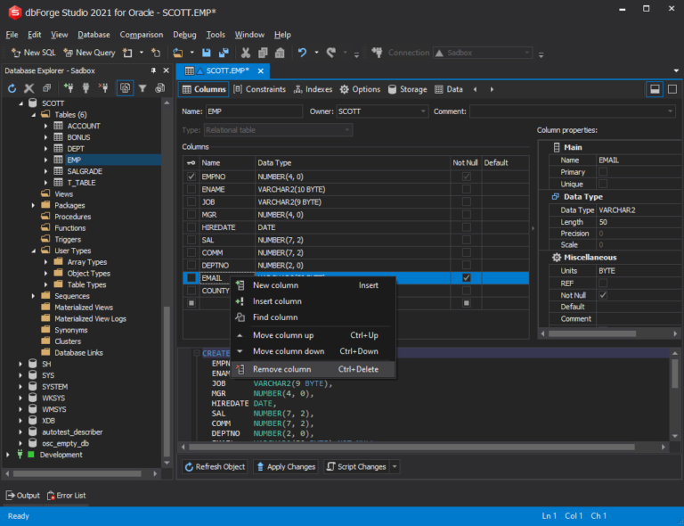Click the delete X icon in Database Explorer
Screen dimensions: 684x526
coord(28,88)
